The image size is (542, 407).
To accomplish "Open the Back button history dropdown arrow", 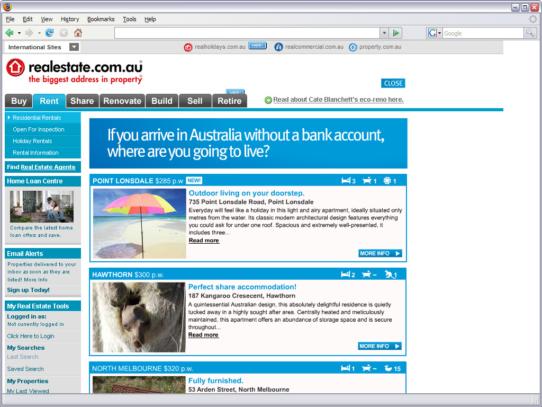I will (19, 33).
